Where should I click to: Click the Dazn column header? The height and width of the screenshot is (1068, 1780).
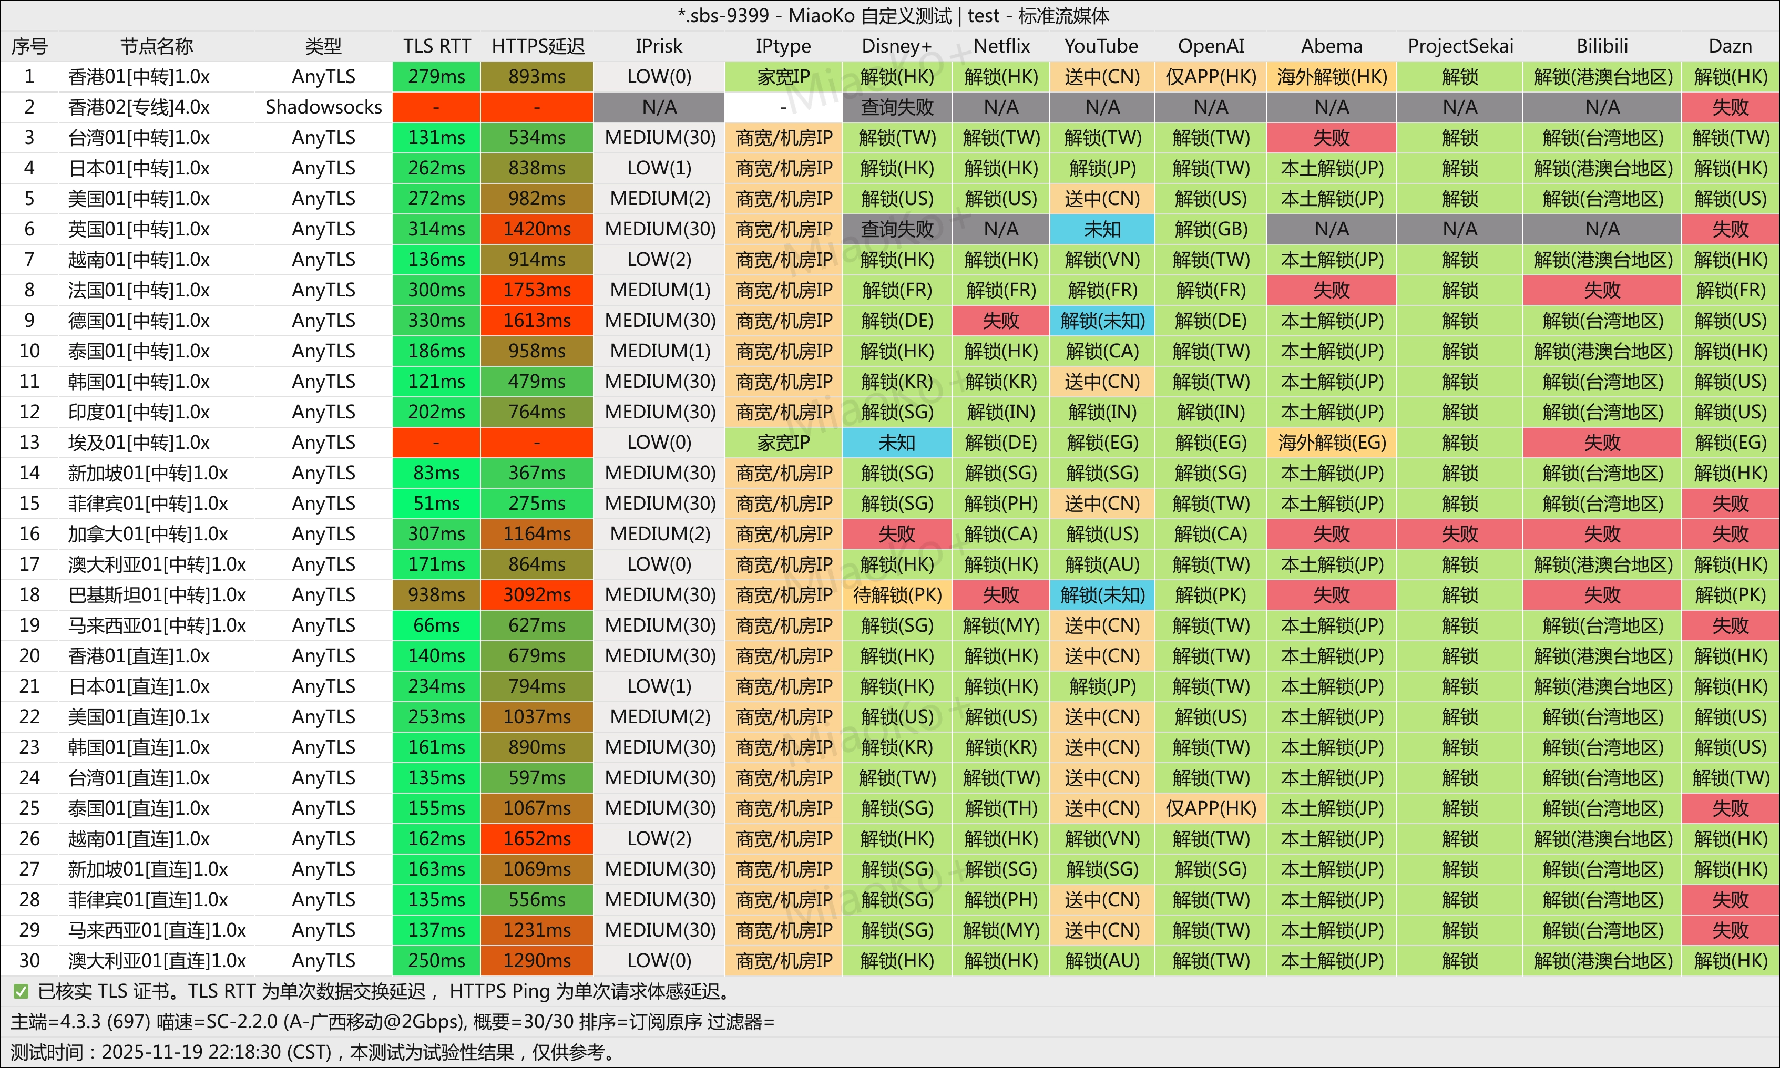(x=1730, y=46)
